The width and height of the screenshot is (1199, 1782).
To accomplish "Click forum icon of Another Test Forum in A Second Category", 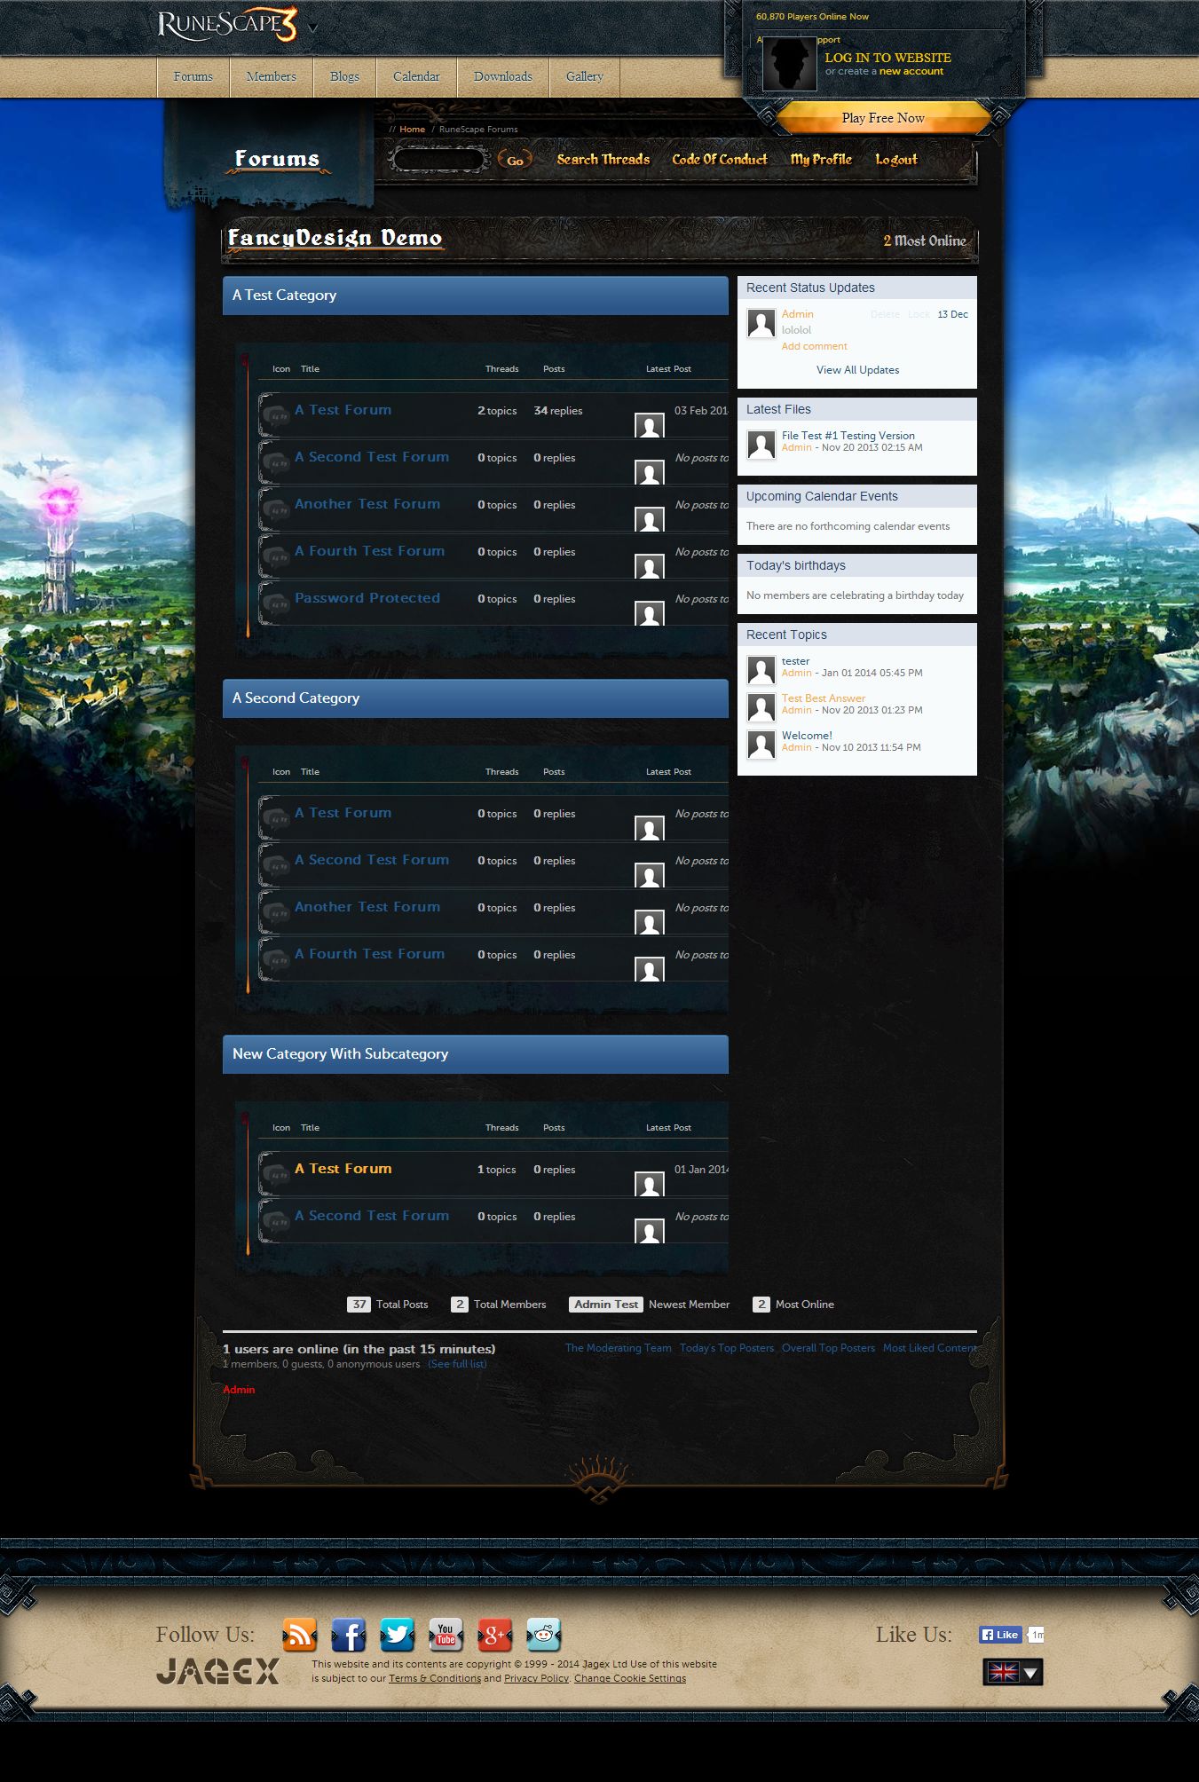I will [x=275, y=912].
